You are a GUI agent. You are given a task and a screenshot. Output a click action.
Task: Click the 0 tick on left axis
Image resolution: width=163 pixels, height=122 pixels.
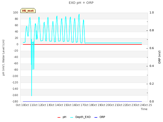[x=17, y=44]
